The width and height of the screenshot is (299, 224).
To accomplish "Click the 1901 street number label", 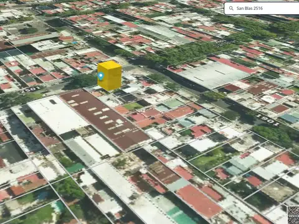I will tap(268, 120).
